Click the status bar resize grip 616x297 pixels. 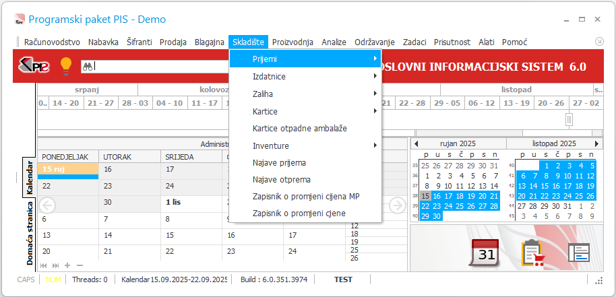[x=598, y=280]
